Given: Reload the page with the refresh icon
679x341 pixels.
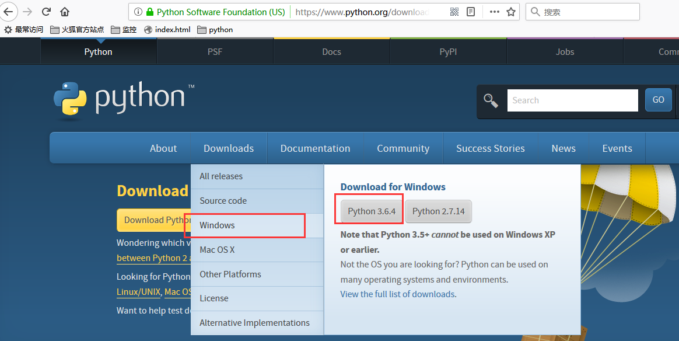Looking at the screenshot, I should tap(46, 12).
